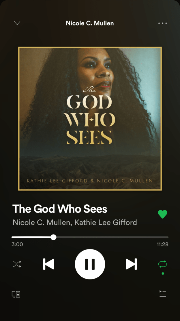
Task: Seek back on the played white progress bar
Action: tap(31, 237)
